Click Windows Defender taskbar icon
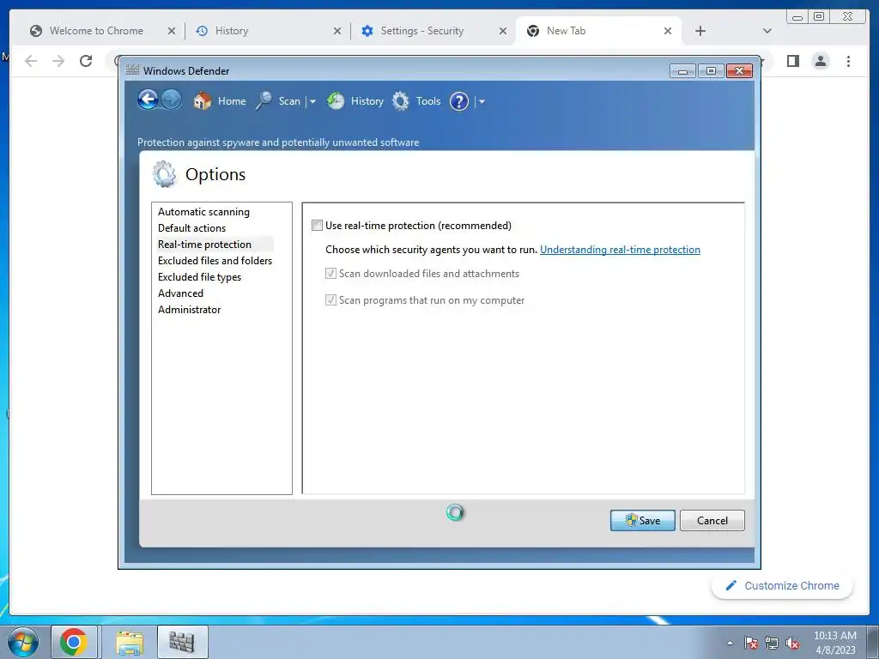This screenshot has width=879, height=659. tap(182, 642)
